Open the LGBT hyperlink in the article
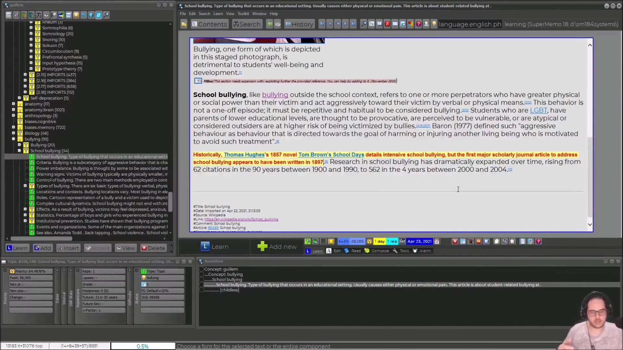Screen dimensions: 623x350 (x=538, y=111)
